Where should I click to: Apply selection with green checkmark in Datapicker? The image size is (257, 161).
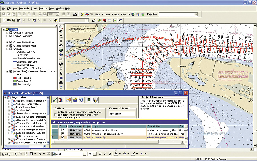pos(55,100)
